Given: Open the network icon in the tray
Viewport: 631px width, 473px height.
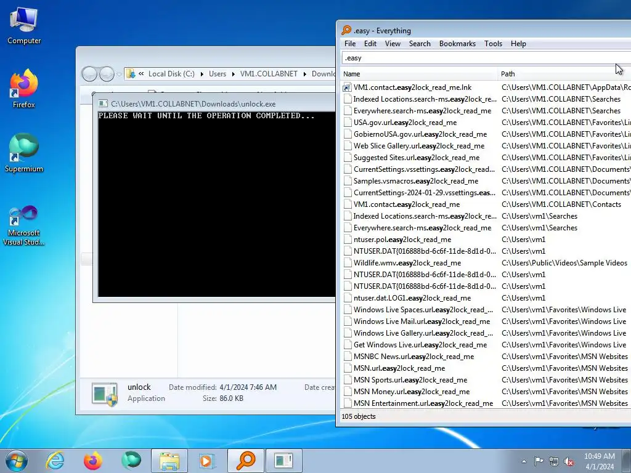Looking at the screenshot, I should (x=554, y=461).
